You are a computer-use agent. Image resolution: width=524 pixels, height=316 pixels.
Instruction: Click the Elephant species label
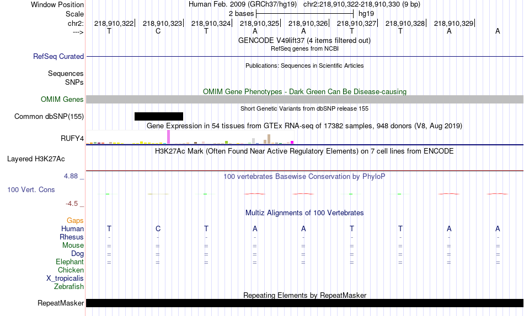click(70, 261)
